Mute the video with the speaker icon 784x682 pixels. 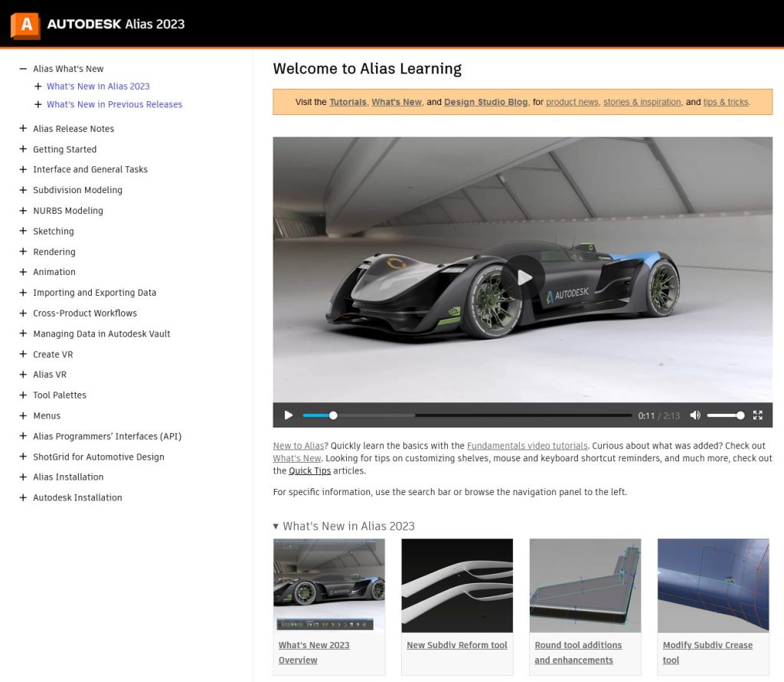click(x=695, y=415)
